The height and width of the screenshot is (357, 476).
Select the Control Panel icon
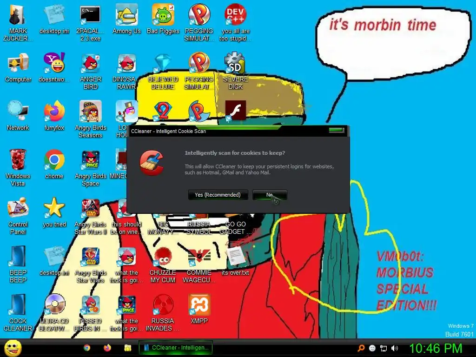point(18,216)
